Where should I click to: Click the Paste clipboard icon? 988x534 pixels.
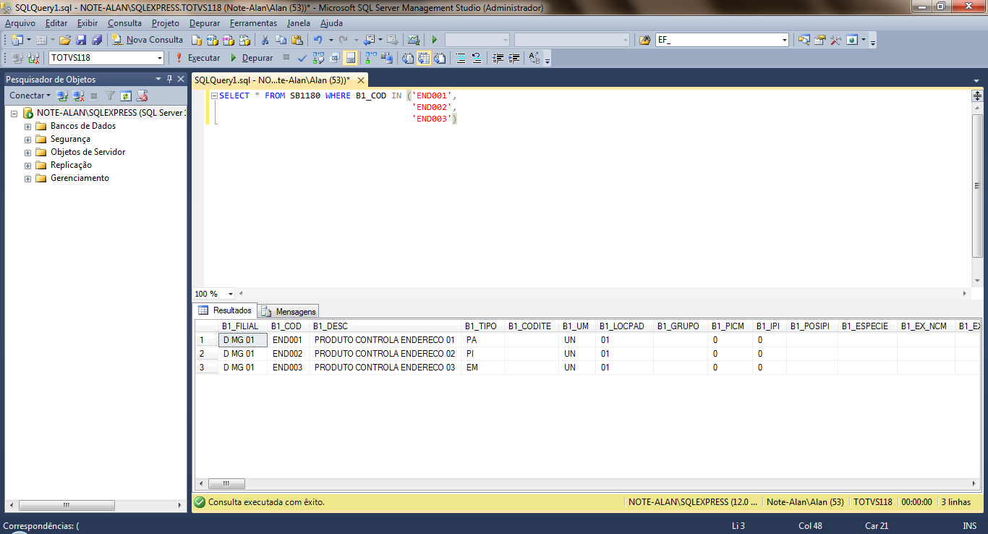pyautogui.click(x=297, y=40)
